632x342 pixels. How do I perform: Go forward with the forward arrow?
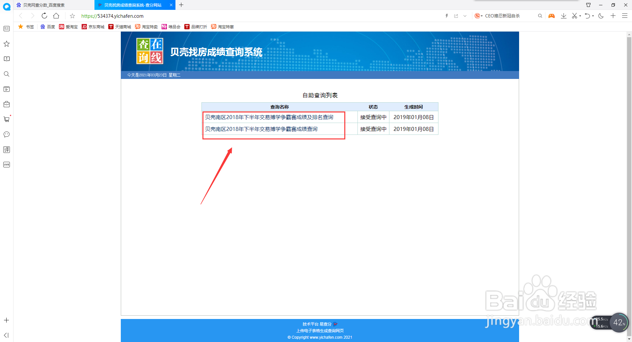pyautogui.click(x=32, y=16)
